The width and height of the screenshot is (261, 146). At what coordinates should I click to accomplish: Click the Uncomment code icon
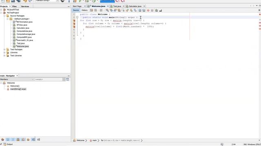point(160,10)
